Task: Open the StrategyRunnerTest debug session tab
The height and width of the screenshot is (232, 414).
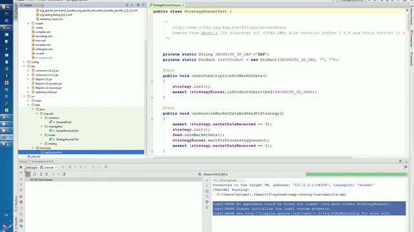Action: 42,161
